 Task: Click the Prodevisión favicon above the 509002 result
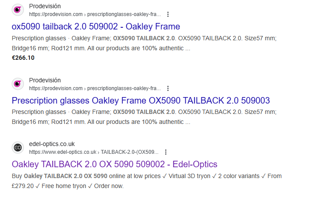tap(18, 10)
